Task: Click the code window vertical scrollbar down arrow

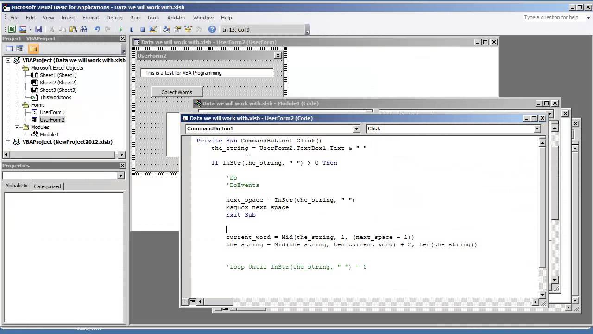Action: click(543, 294)
